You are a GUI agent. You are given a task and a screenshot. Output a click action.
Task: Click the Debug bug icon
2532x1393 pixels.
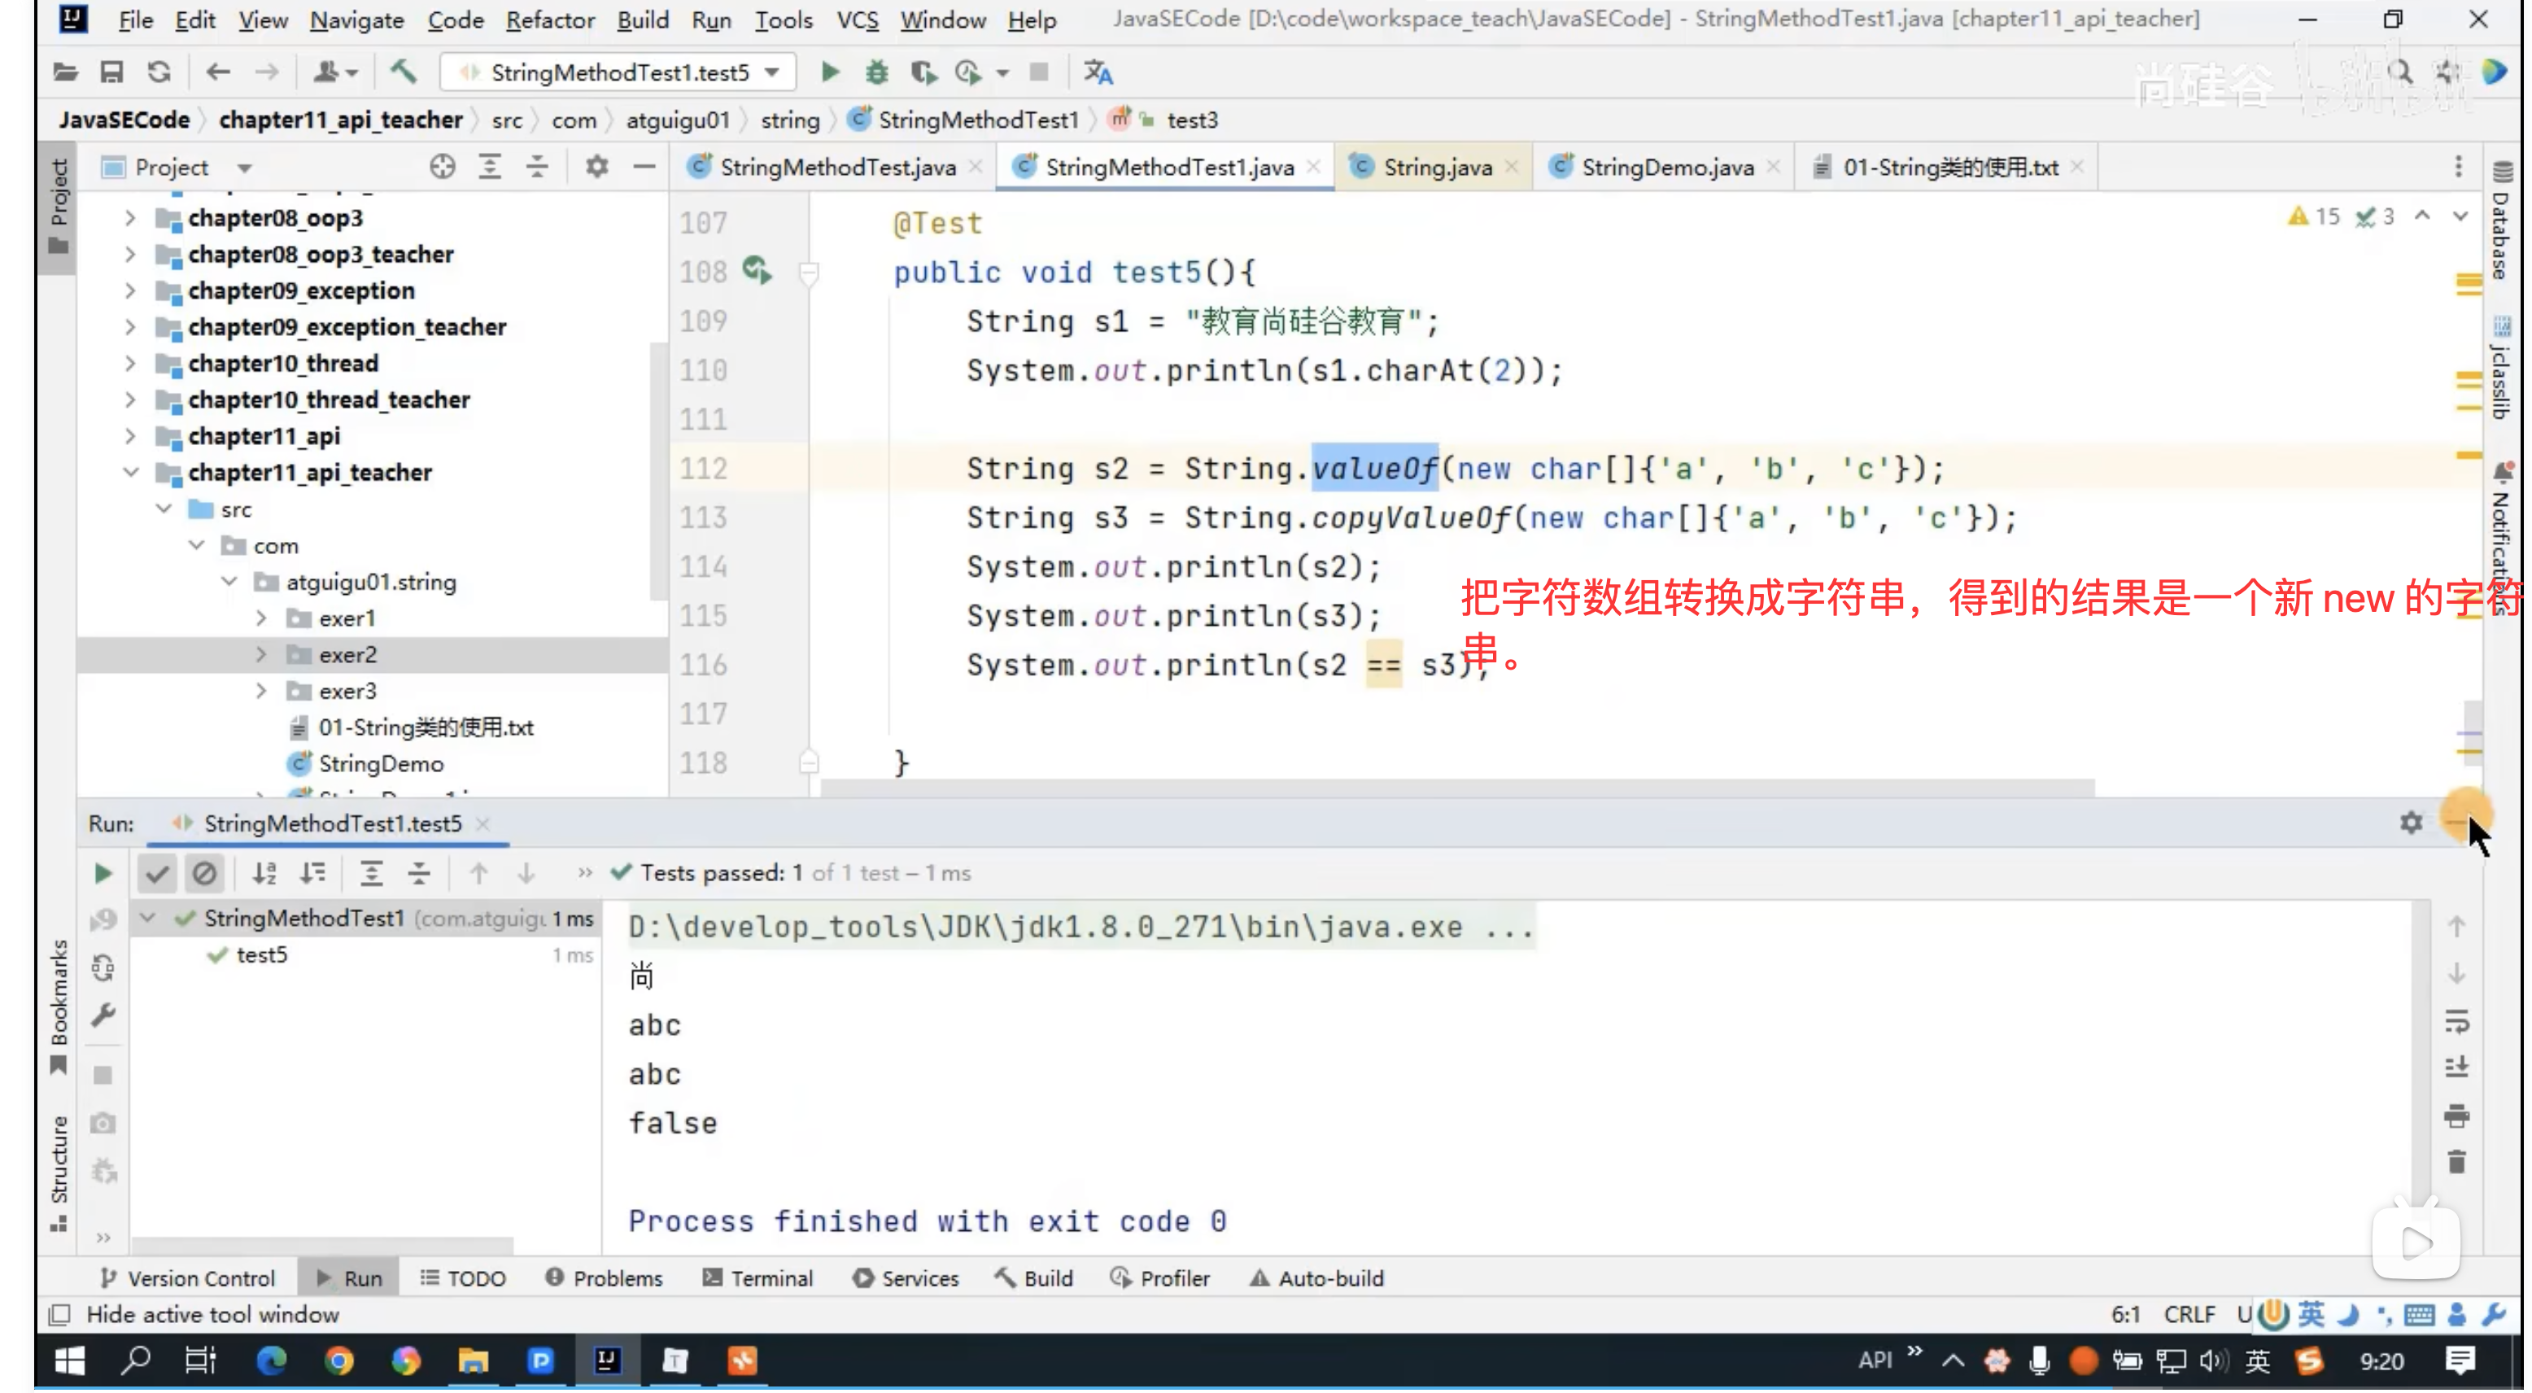tap(875, 72)
